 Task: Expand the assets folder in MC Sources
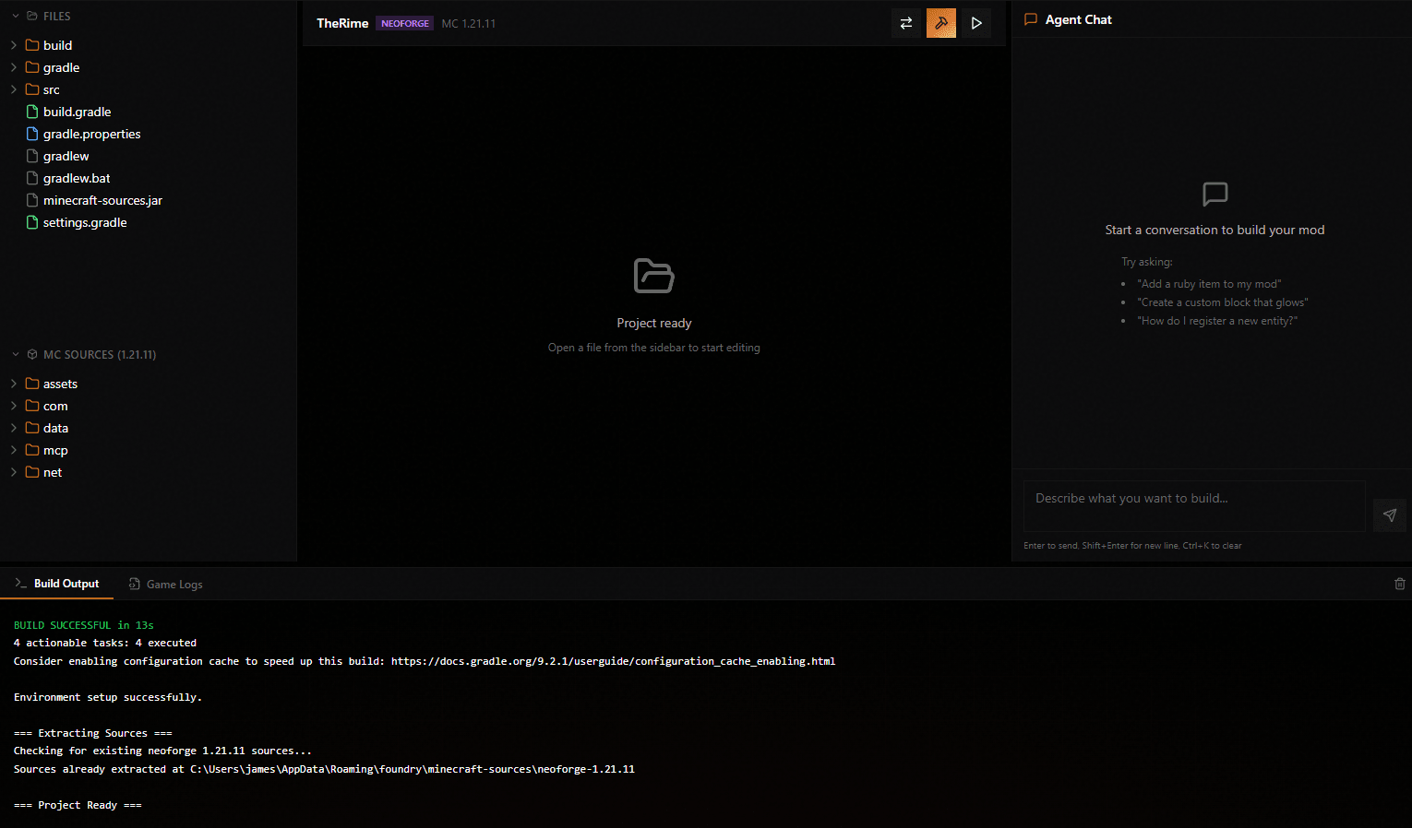click(60, 384)
